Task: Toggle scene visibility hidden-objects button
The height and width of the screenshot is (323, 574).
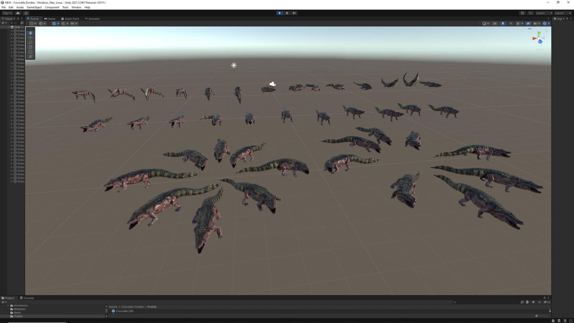Action: [528, 23]
